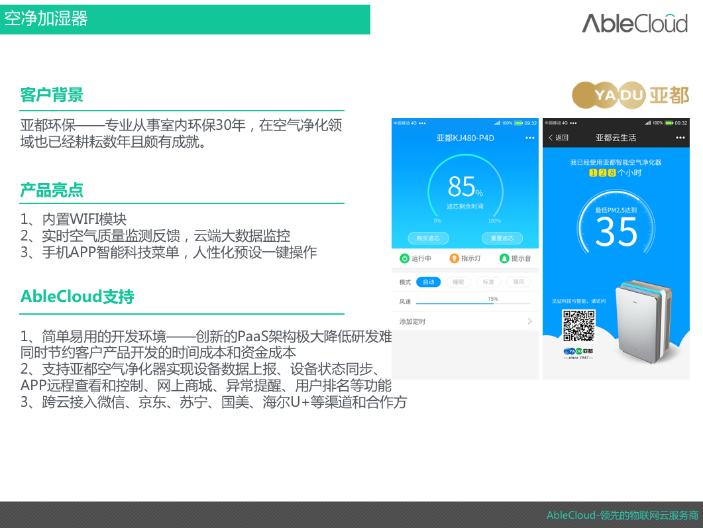Click the 亚都KJ480-P4D screen title
Screen dimensions: 703x528
(x=465, y=138)
